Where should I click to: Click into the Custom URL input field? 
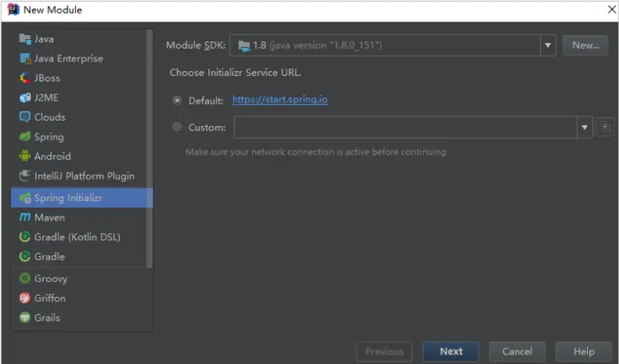(x=405, y=127)
